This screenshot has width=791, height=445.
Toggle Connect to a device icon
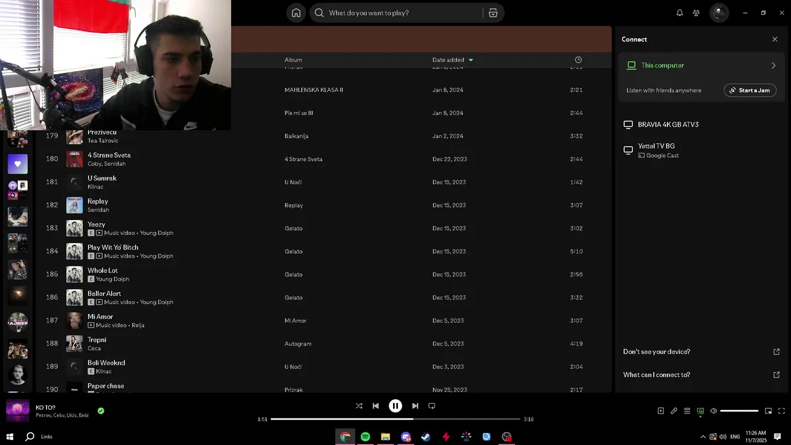700,411
